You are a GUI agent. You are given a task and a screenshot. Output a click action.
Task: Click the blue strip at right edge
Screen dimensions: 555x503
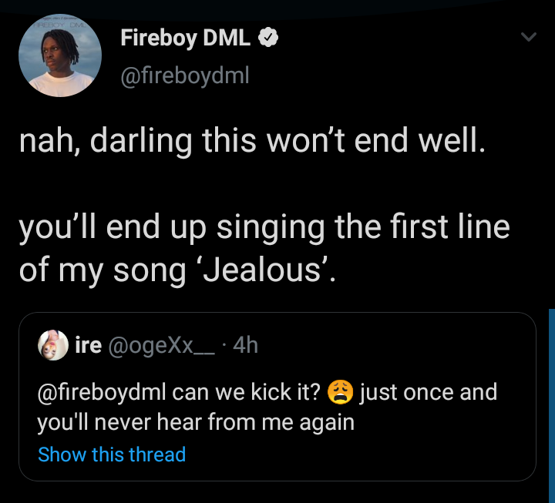(551, 385)
